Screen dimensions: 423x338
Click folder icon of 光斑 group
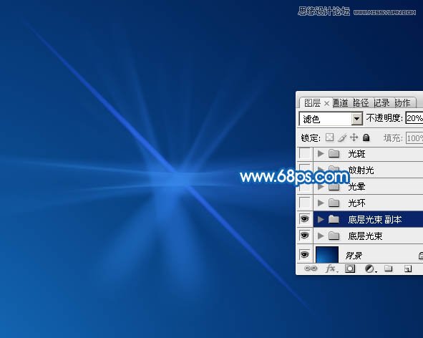click(334, 154)
